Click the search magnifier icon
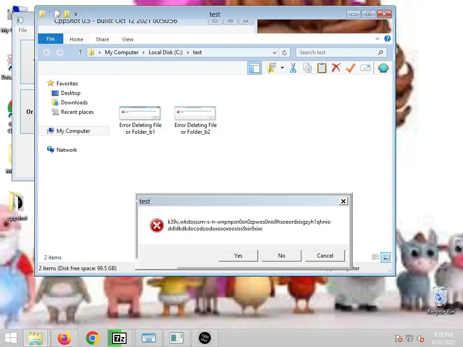Screen dimensions: 463x347 point(381,52)
